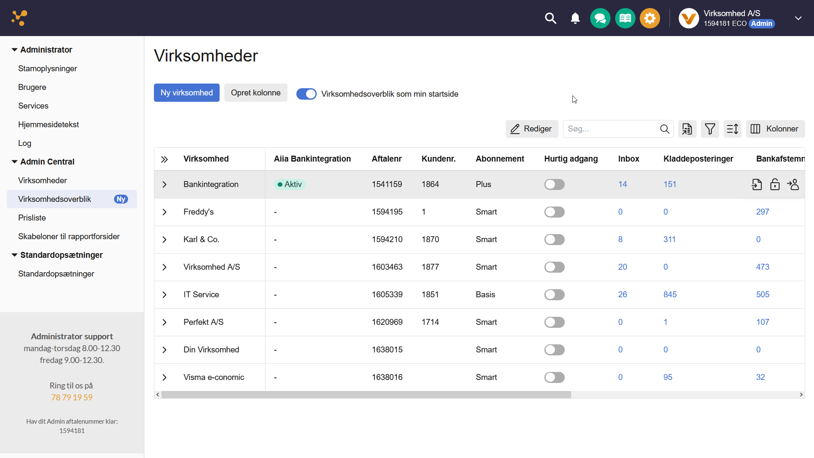
Task: Open the search magnifier in top bar
Action: coord(550,18)
